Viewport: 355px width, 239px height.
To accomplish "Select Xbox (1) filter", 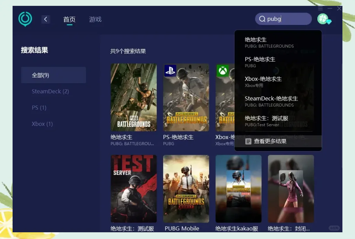I will point(42,124).
